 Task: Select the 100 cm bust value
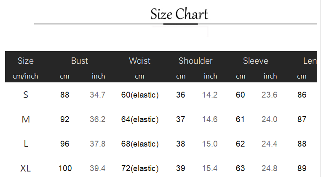[x=65, y=169]
